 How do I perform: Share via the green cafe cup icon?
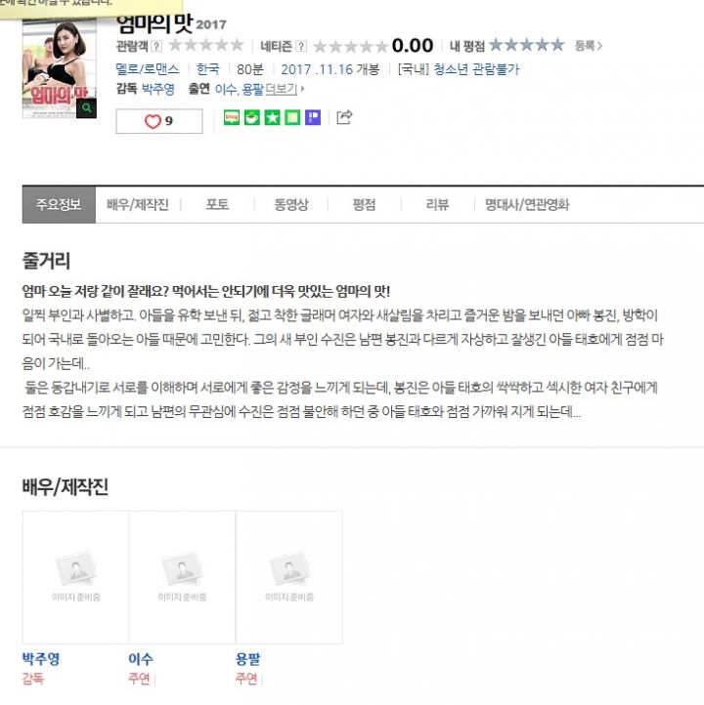point(251,118)
